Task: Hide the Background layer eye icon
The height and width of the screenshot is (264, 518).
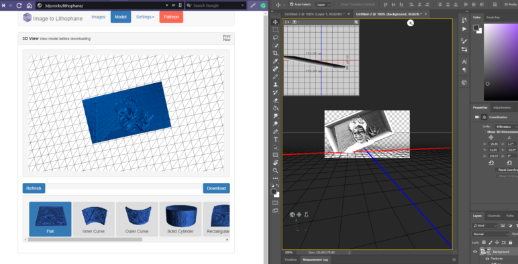Action: 475,252
